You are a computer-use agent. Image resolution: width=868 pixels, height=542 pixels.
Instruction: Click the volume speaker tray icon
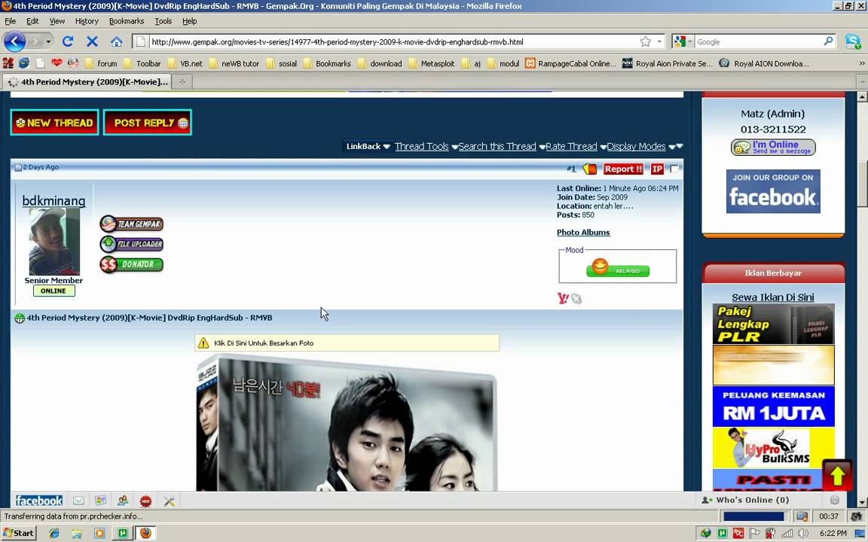(x=802, y=533)
